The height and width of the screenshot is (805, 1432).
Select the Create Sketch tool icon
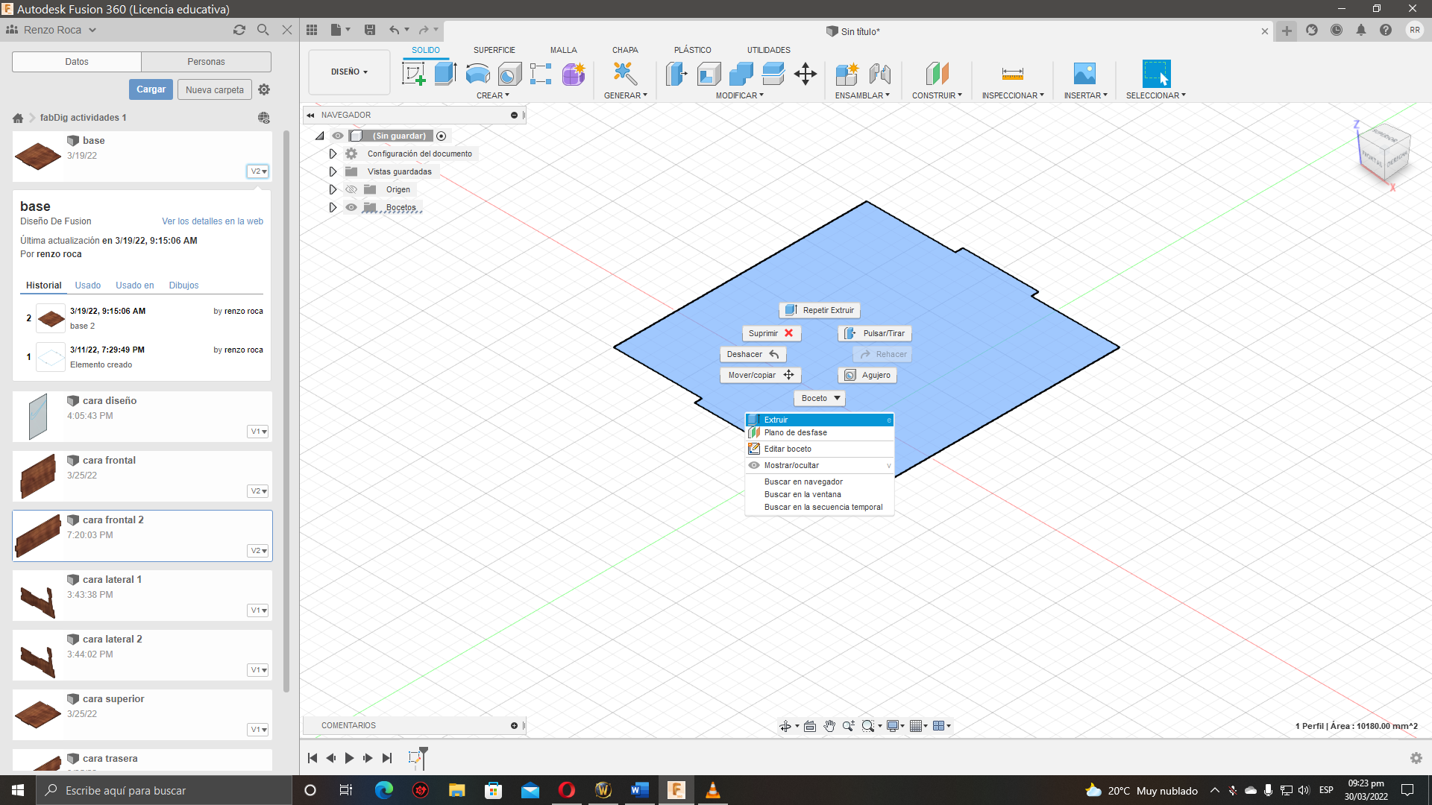(x=413, y=74)
